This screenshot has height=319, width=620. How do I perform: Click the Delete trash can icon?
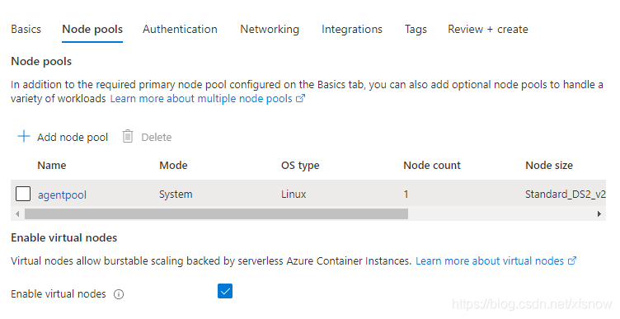127,136
